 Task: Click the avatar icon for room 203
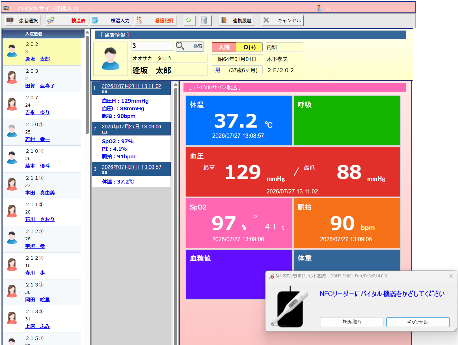(12, 77)
